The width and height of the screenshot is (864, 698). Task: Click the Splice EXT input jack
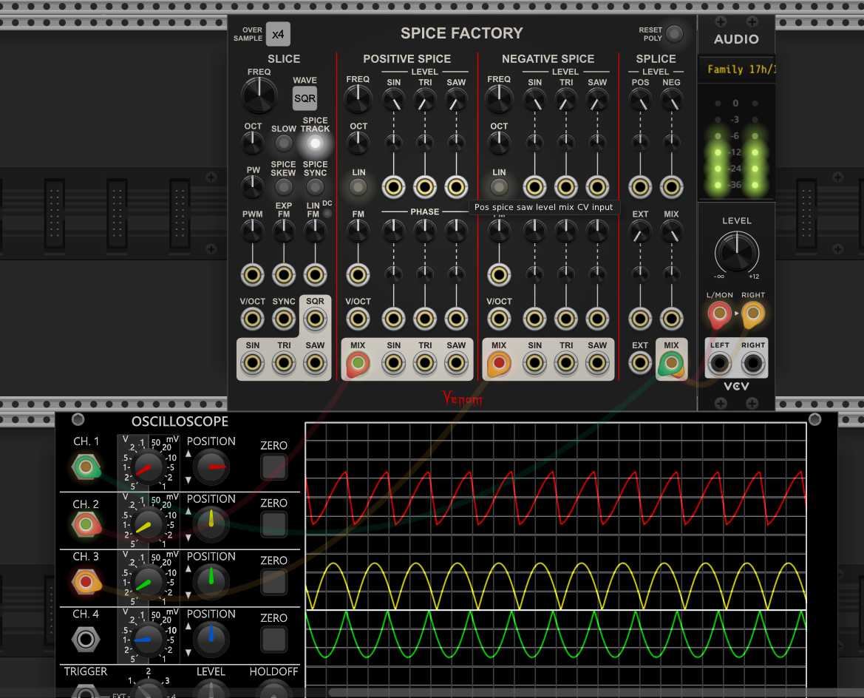coord(640,363)
